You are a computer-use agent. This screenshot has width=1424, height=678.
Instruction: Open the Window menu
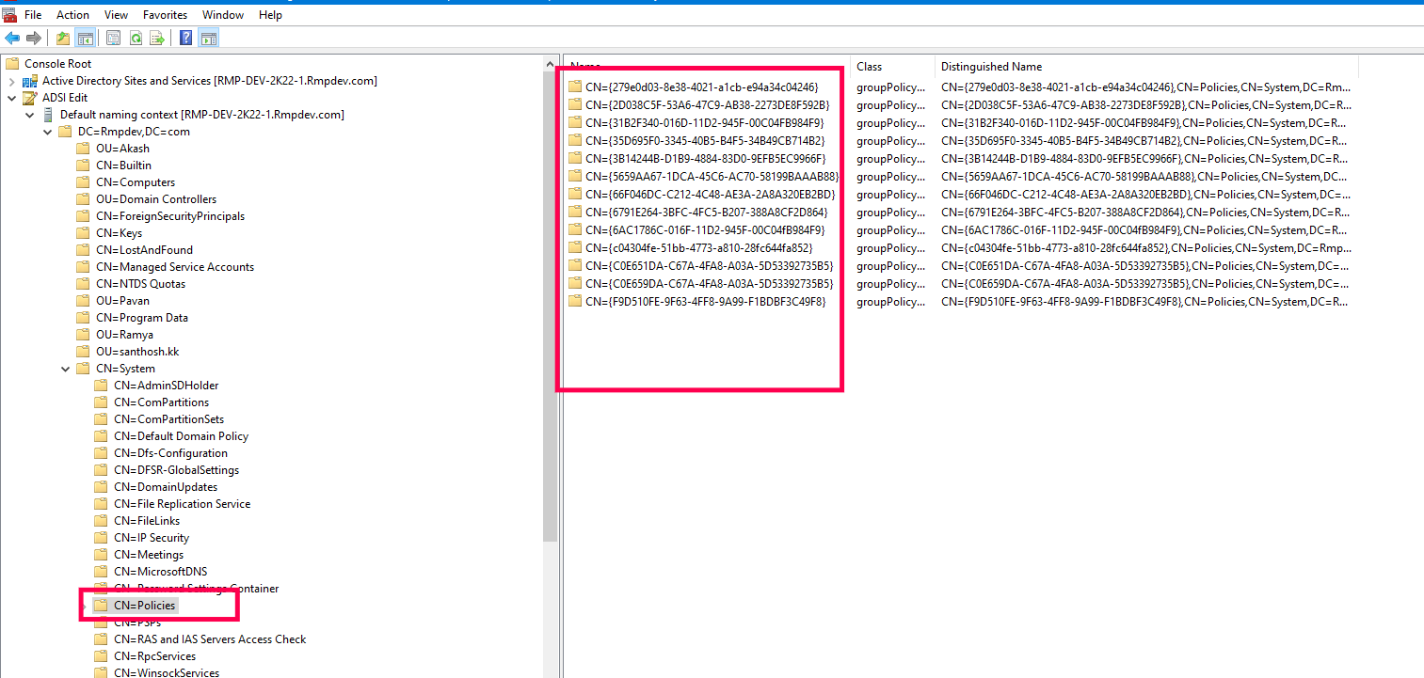[223, 14]
